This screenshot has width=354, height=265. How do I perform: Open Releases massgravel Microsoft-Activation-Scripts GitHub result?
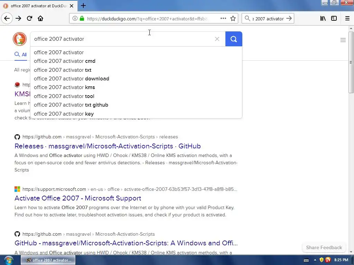click(108, 146)
